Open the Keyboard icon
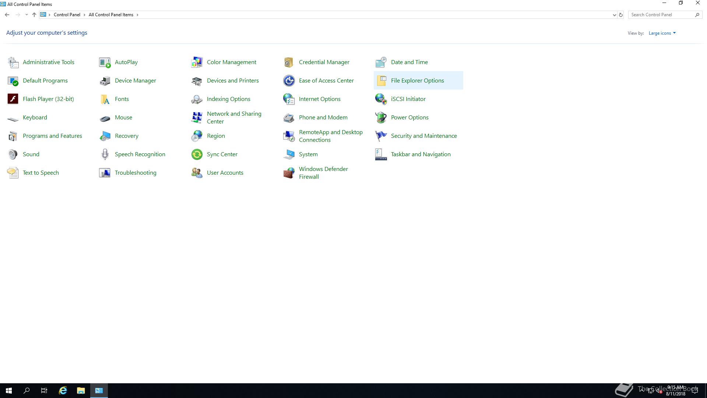Screen dimensions: 707x398 click(x=13, y=119)
